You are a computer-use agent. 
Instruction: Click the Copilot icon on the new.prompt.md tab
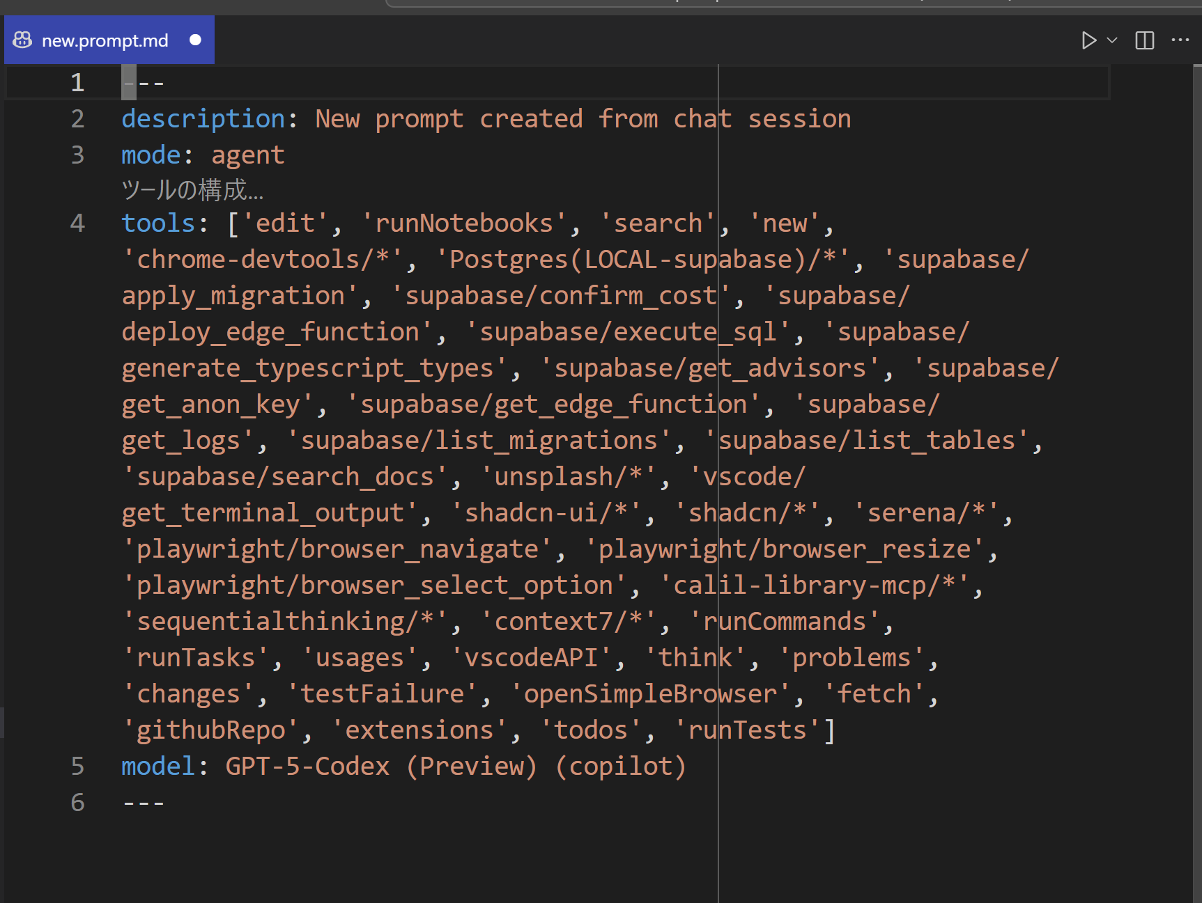[x=22, y=40]
